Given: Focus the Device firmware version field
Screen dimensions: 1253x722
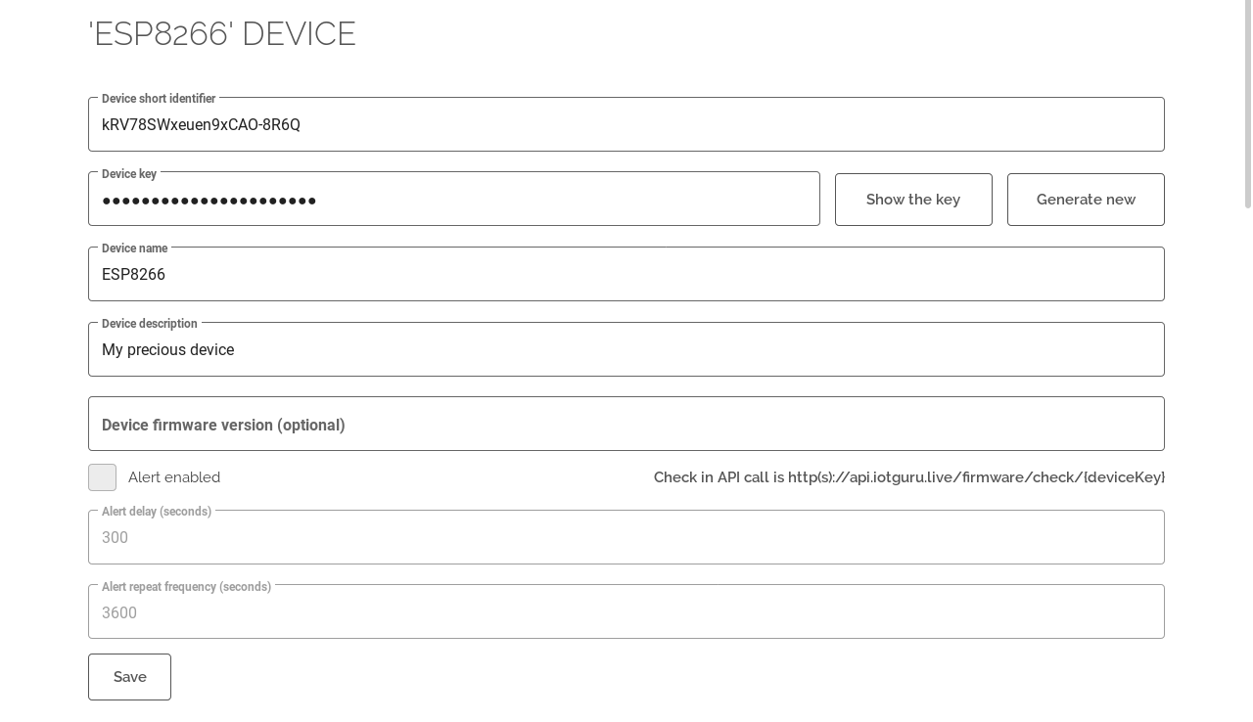Looking at the screenshot, I should click(x=626, y=425).
